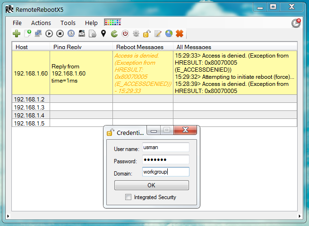Viewport: 309px width, 226px height.
Task: Click the green plus add-host icon
Action: [x=17, y=33]
